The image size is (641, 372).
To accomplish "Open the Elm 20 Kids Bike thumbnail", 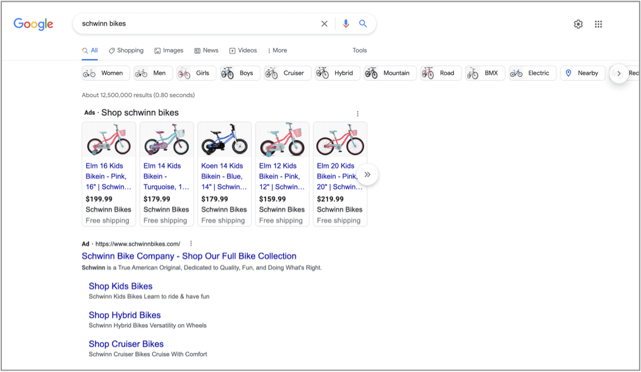I will 340,139.
